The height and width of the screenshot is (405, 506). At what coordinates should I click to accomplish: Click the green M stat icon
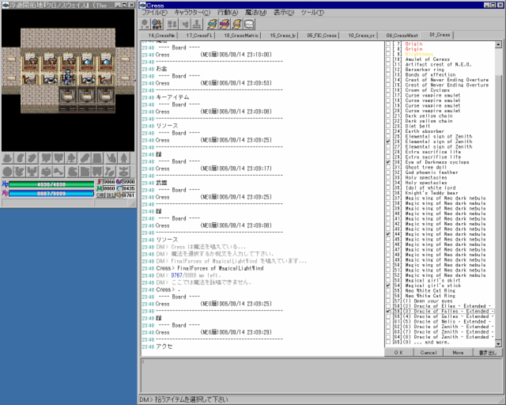point(100,188)
